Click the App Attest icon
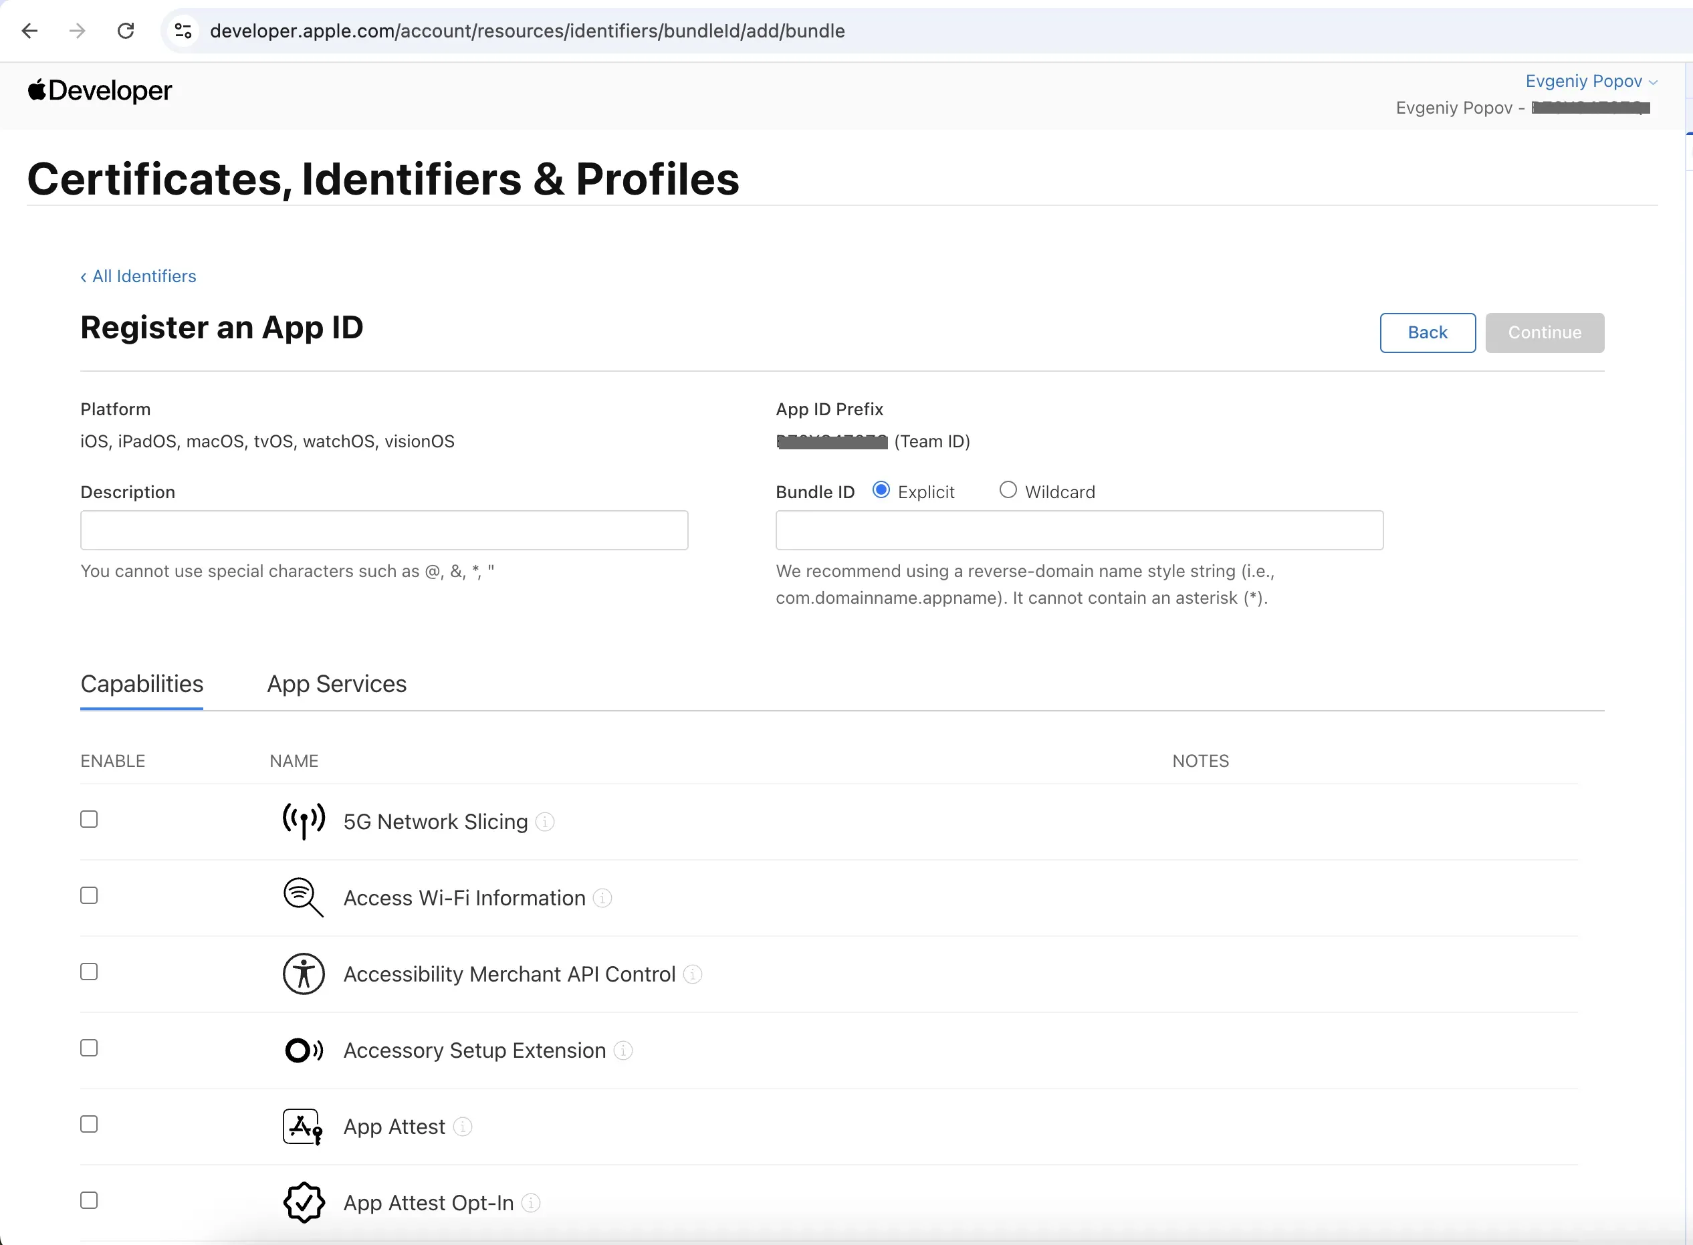Viewport: 1693px width, 1245px height. (303, 1127)
